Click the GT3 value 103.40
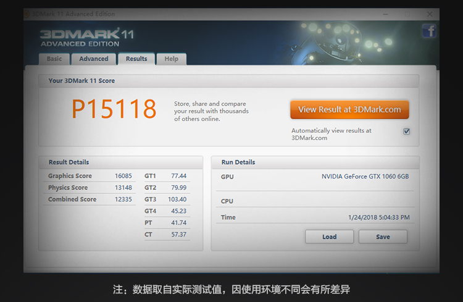Viewport: 463px width, 302px height. pos(177,199)
